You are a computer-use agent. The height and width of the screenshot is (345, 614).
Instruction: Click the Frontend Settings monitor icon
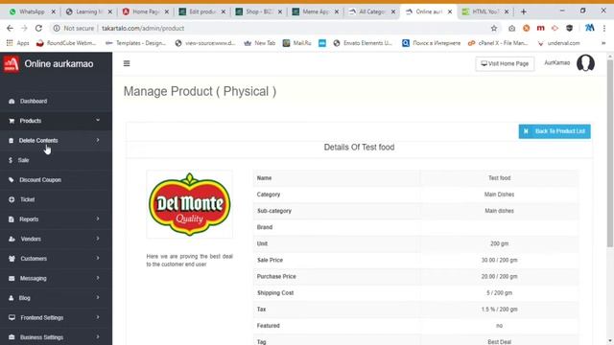[12, 317]
